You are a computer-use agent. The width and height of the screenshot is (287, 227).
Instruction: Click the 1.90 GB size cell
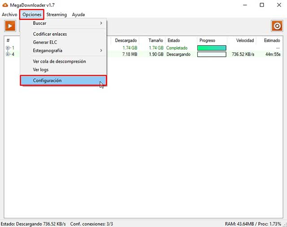point(156,54)
